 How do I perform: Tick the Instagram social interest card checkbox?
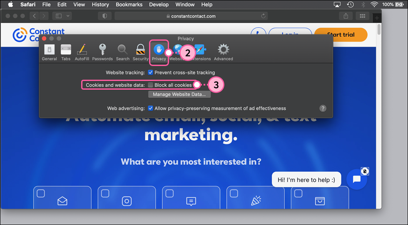coord(105,193)
